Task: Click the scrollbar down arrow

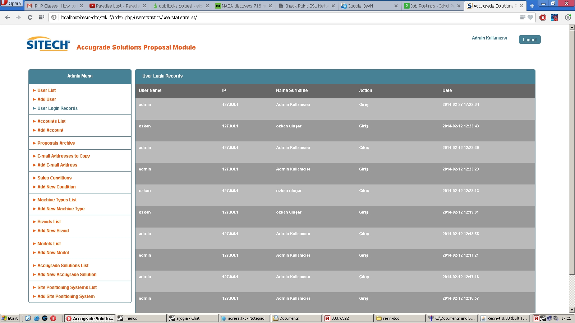Action: click(572, 310)
